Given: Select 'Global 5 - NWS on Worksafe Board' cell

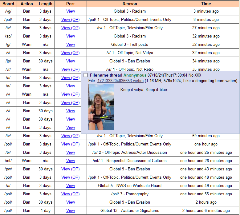Looking at the screenshot, I should click(x=130, y=185).
